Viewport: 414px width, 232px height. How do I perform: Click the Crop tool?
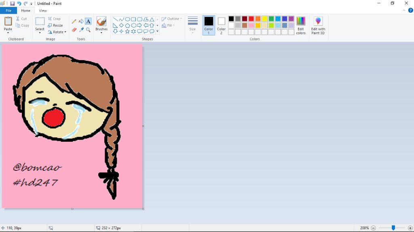[54, 19]
